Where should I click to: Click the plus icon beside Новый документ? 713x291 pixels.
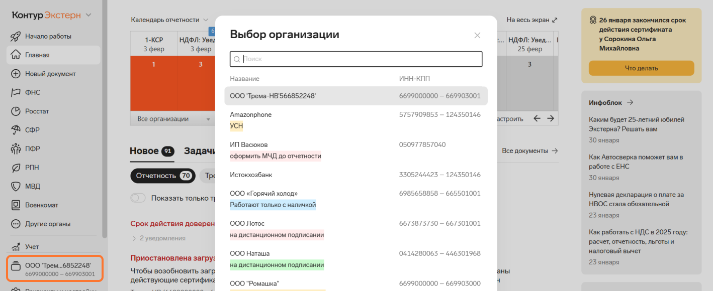(x=16, y=74)
